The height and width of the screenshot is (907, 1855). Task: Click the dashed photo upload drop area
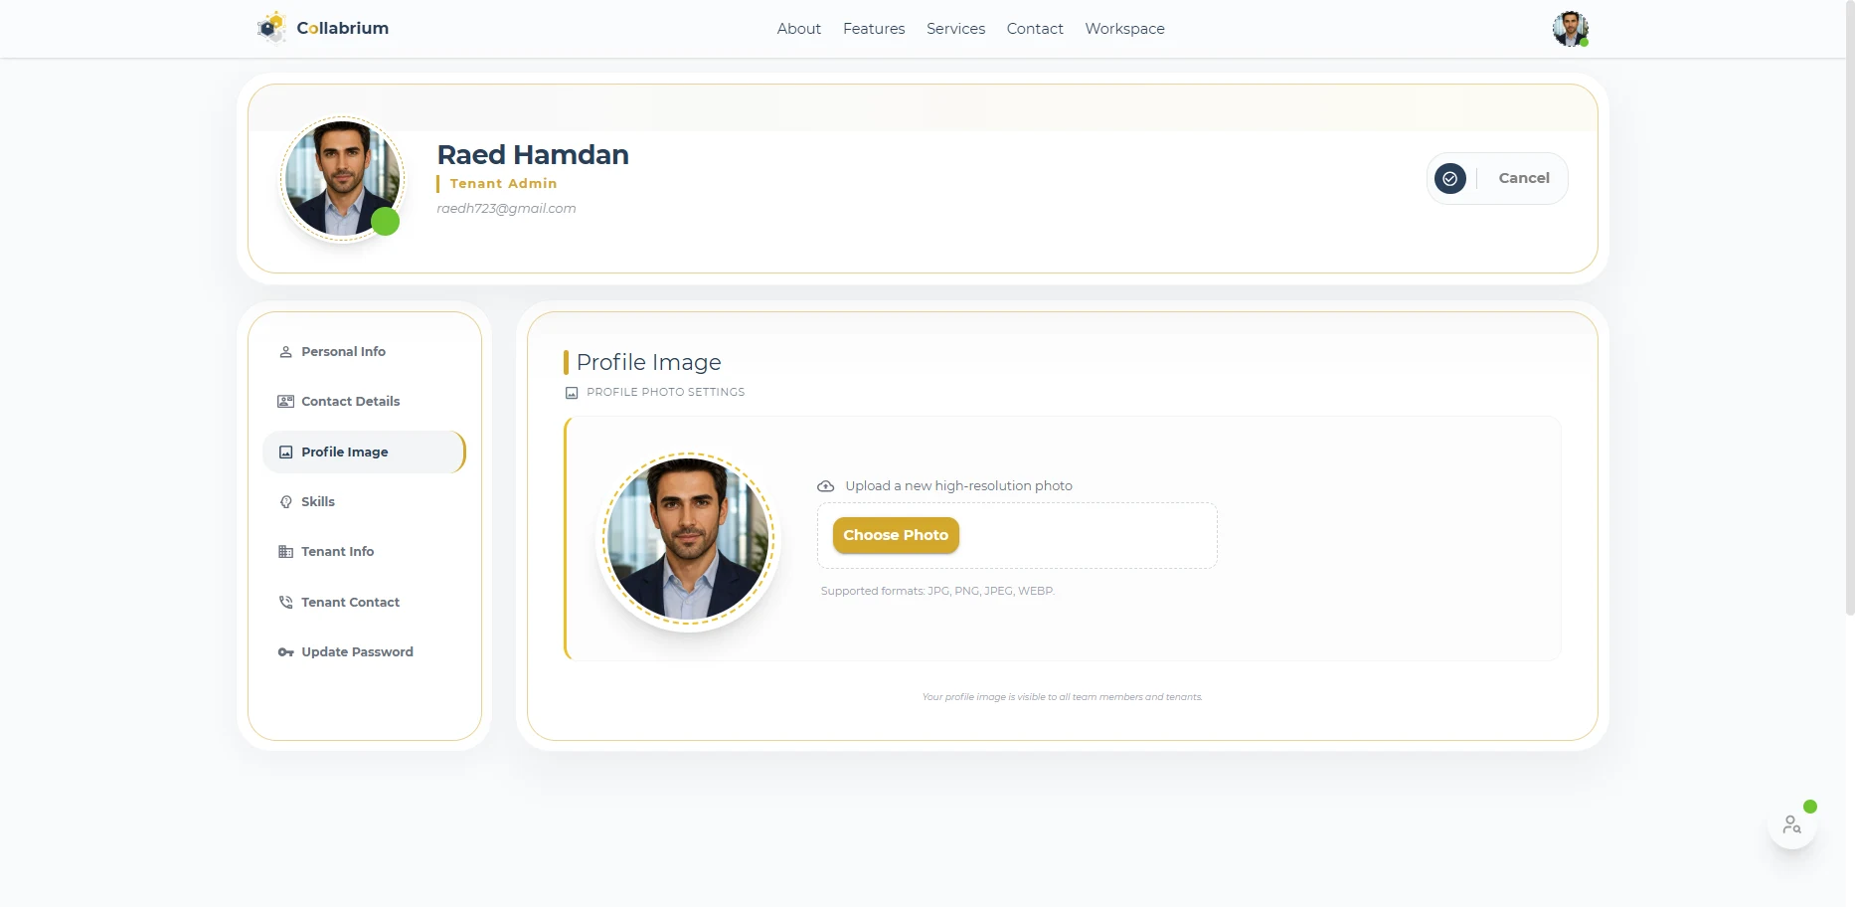pos(1017,535)
